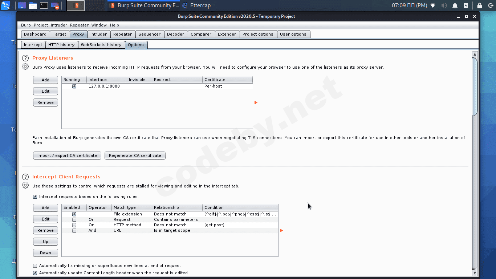
Task: Toggle Running checkbox for 127.0.0.1:8080 listener
Action: click(x=74, y=86)
